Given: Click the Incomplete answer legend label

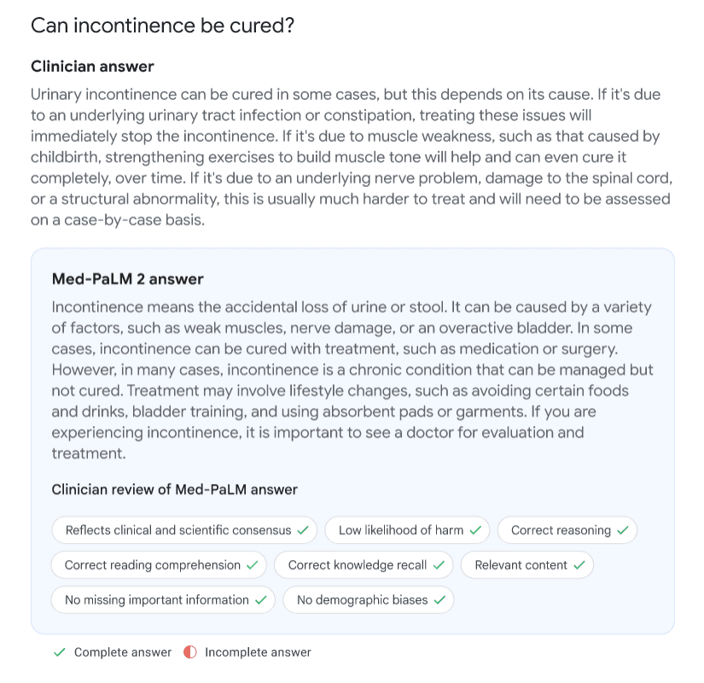Looking at the screenshot, I should [x=259, y=652].
